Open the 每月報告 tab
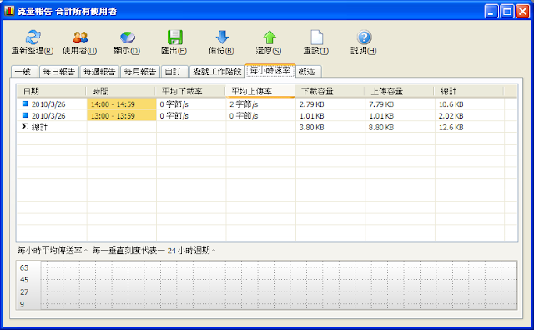This screenshot has width=534, height=330. [x=140, y=72]
